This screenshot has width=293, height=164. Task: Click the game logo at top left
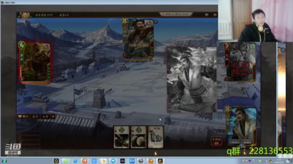24,15
